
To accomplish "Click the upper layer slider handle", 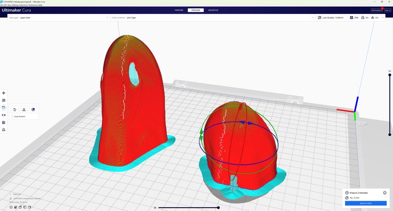I will pos(390,75).
